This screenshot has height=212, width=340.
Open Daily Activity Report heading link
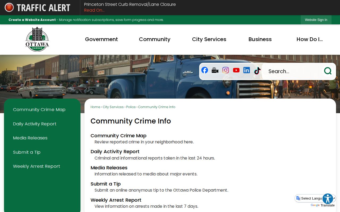pos(115,152)
